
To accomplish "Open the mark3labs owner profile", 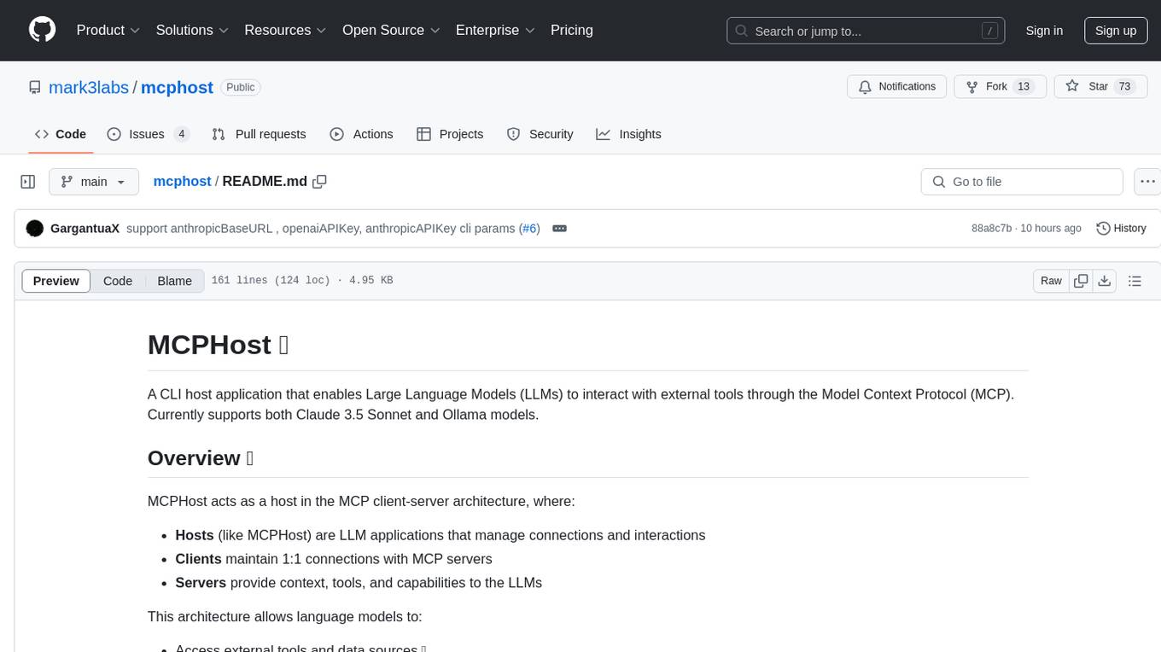I will (89, 87).
